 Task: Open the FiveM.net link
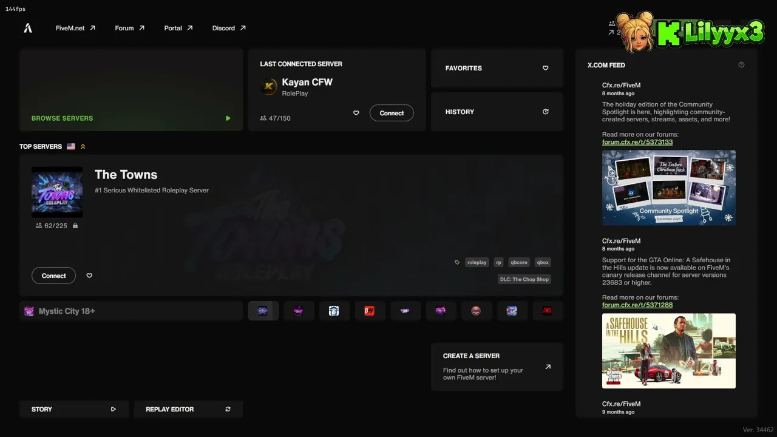click(75, 28)
